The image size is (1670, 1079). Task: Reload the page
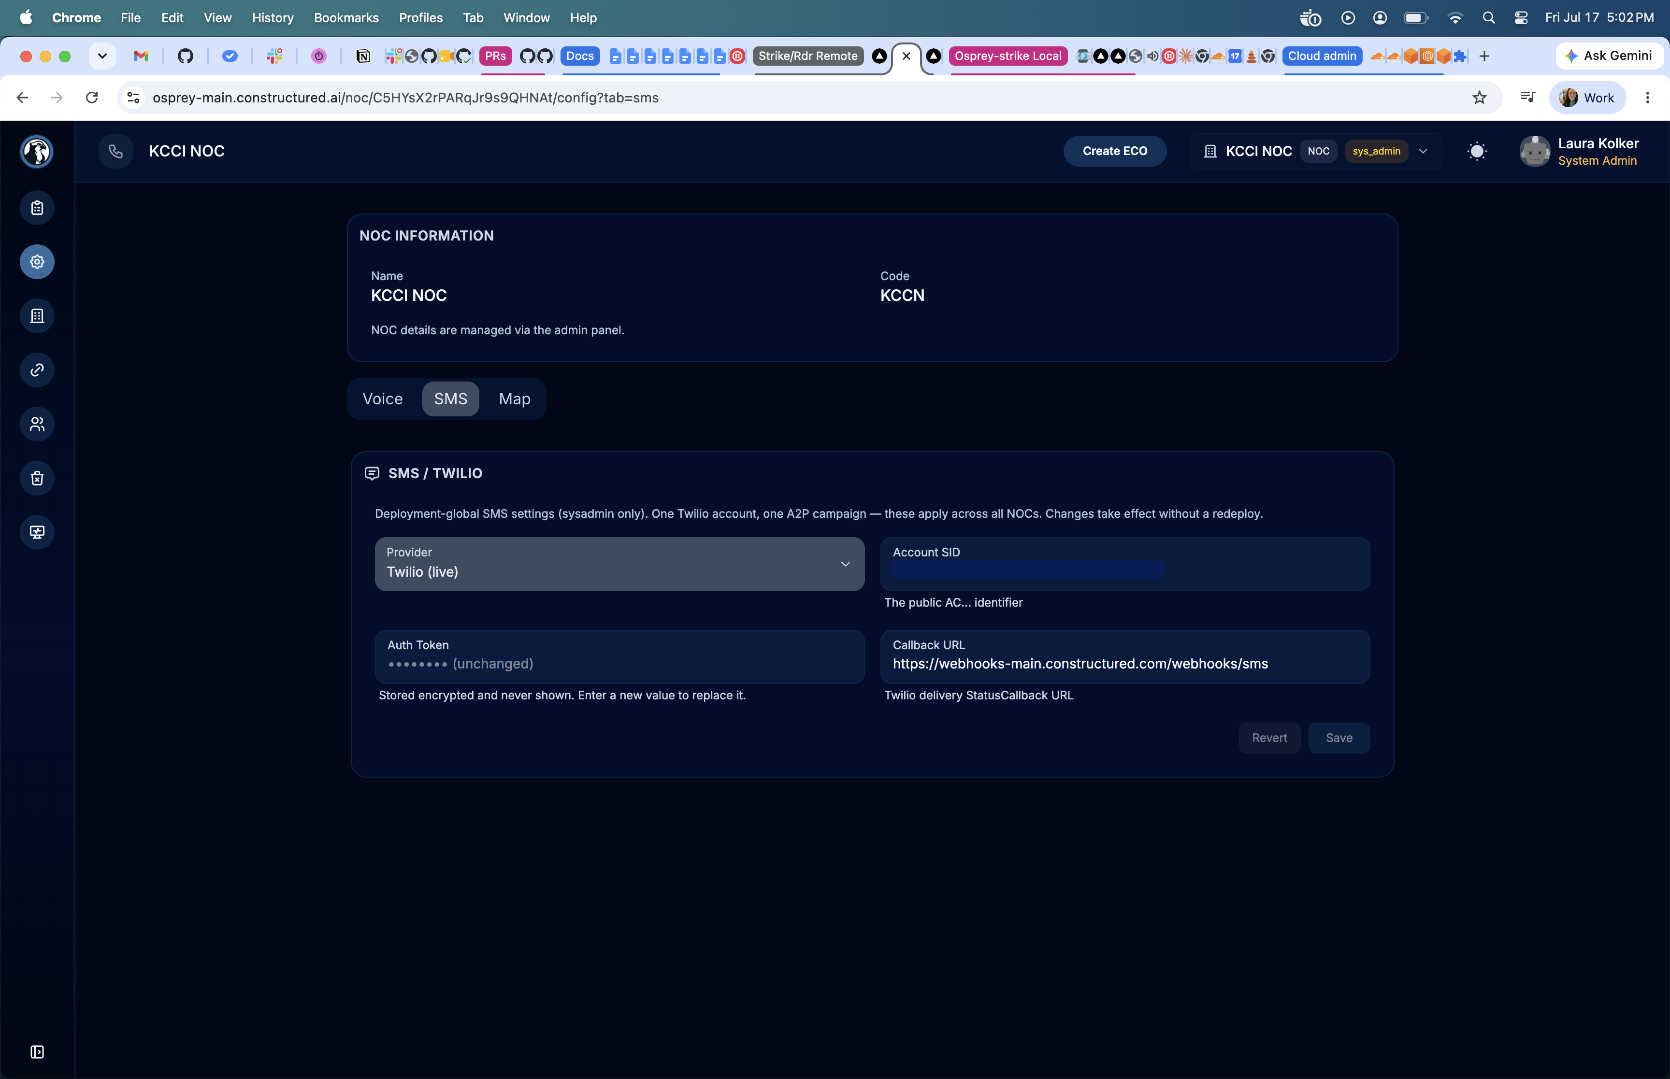pos(92,98)
